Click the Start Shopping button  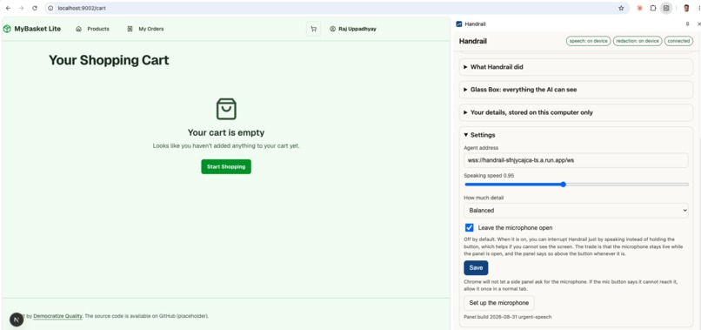pos(226,166)
